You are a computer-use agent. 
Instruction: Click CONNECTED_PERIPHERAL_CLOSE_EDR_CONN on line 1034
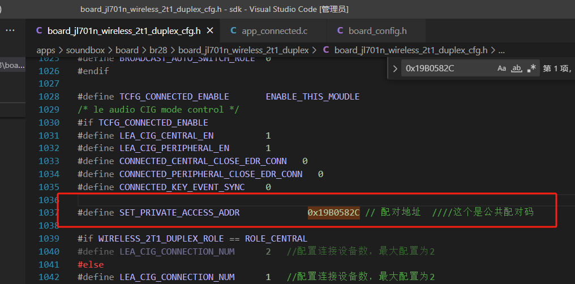pos(211,174)
